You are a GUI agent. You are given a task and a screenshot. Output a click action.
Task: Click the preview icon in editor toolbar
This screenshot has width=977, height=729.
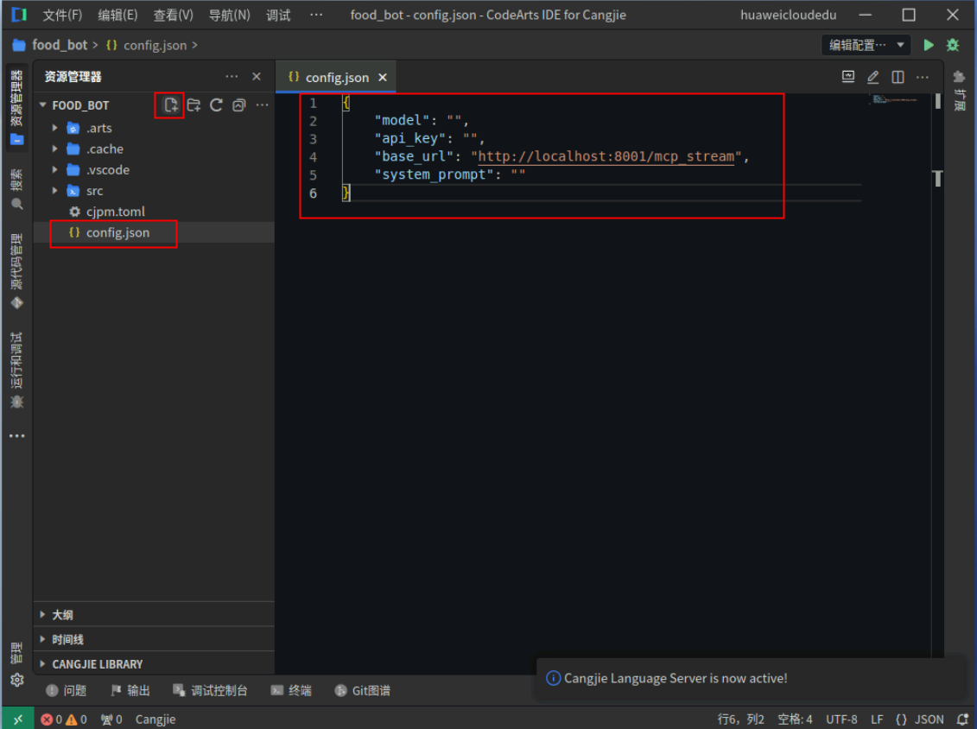click(848, 77)
